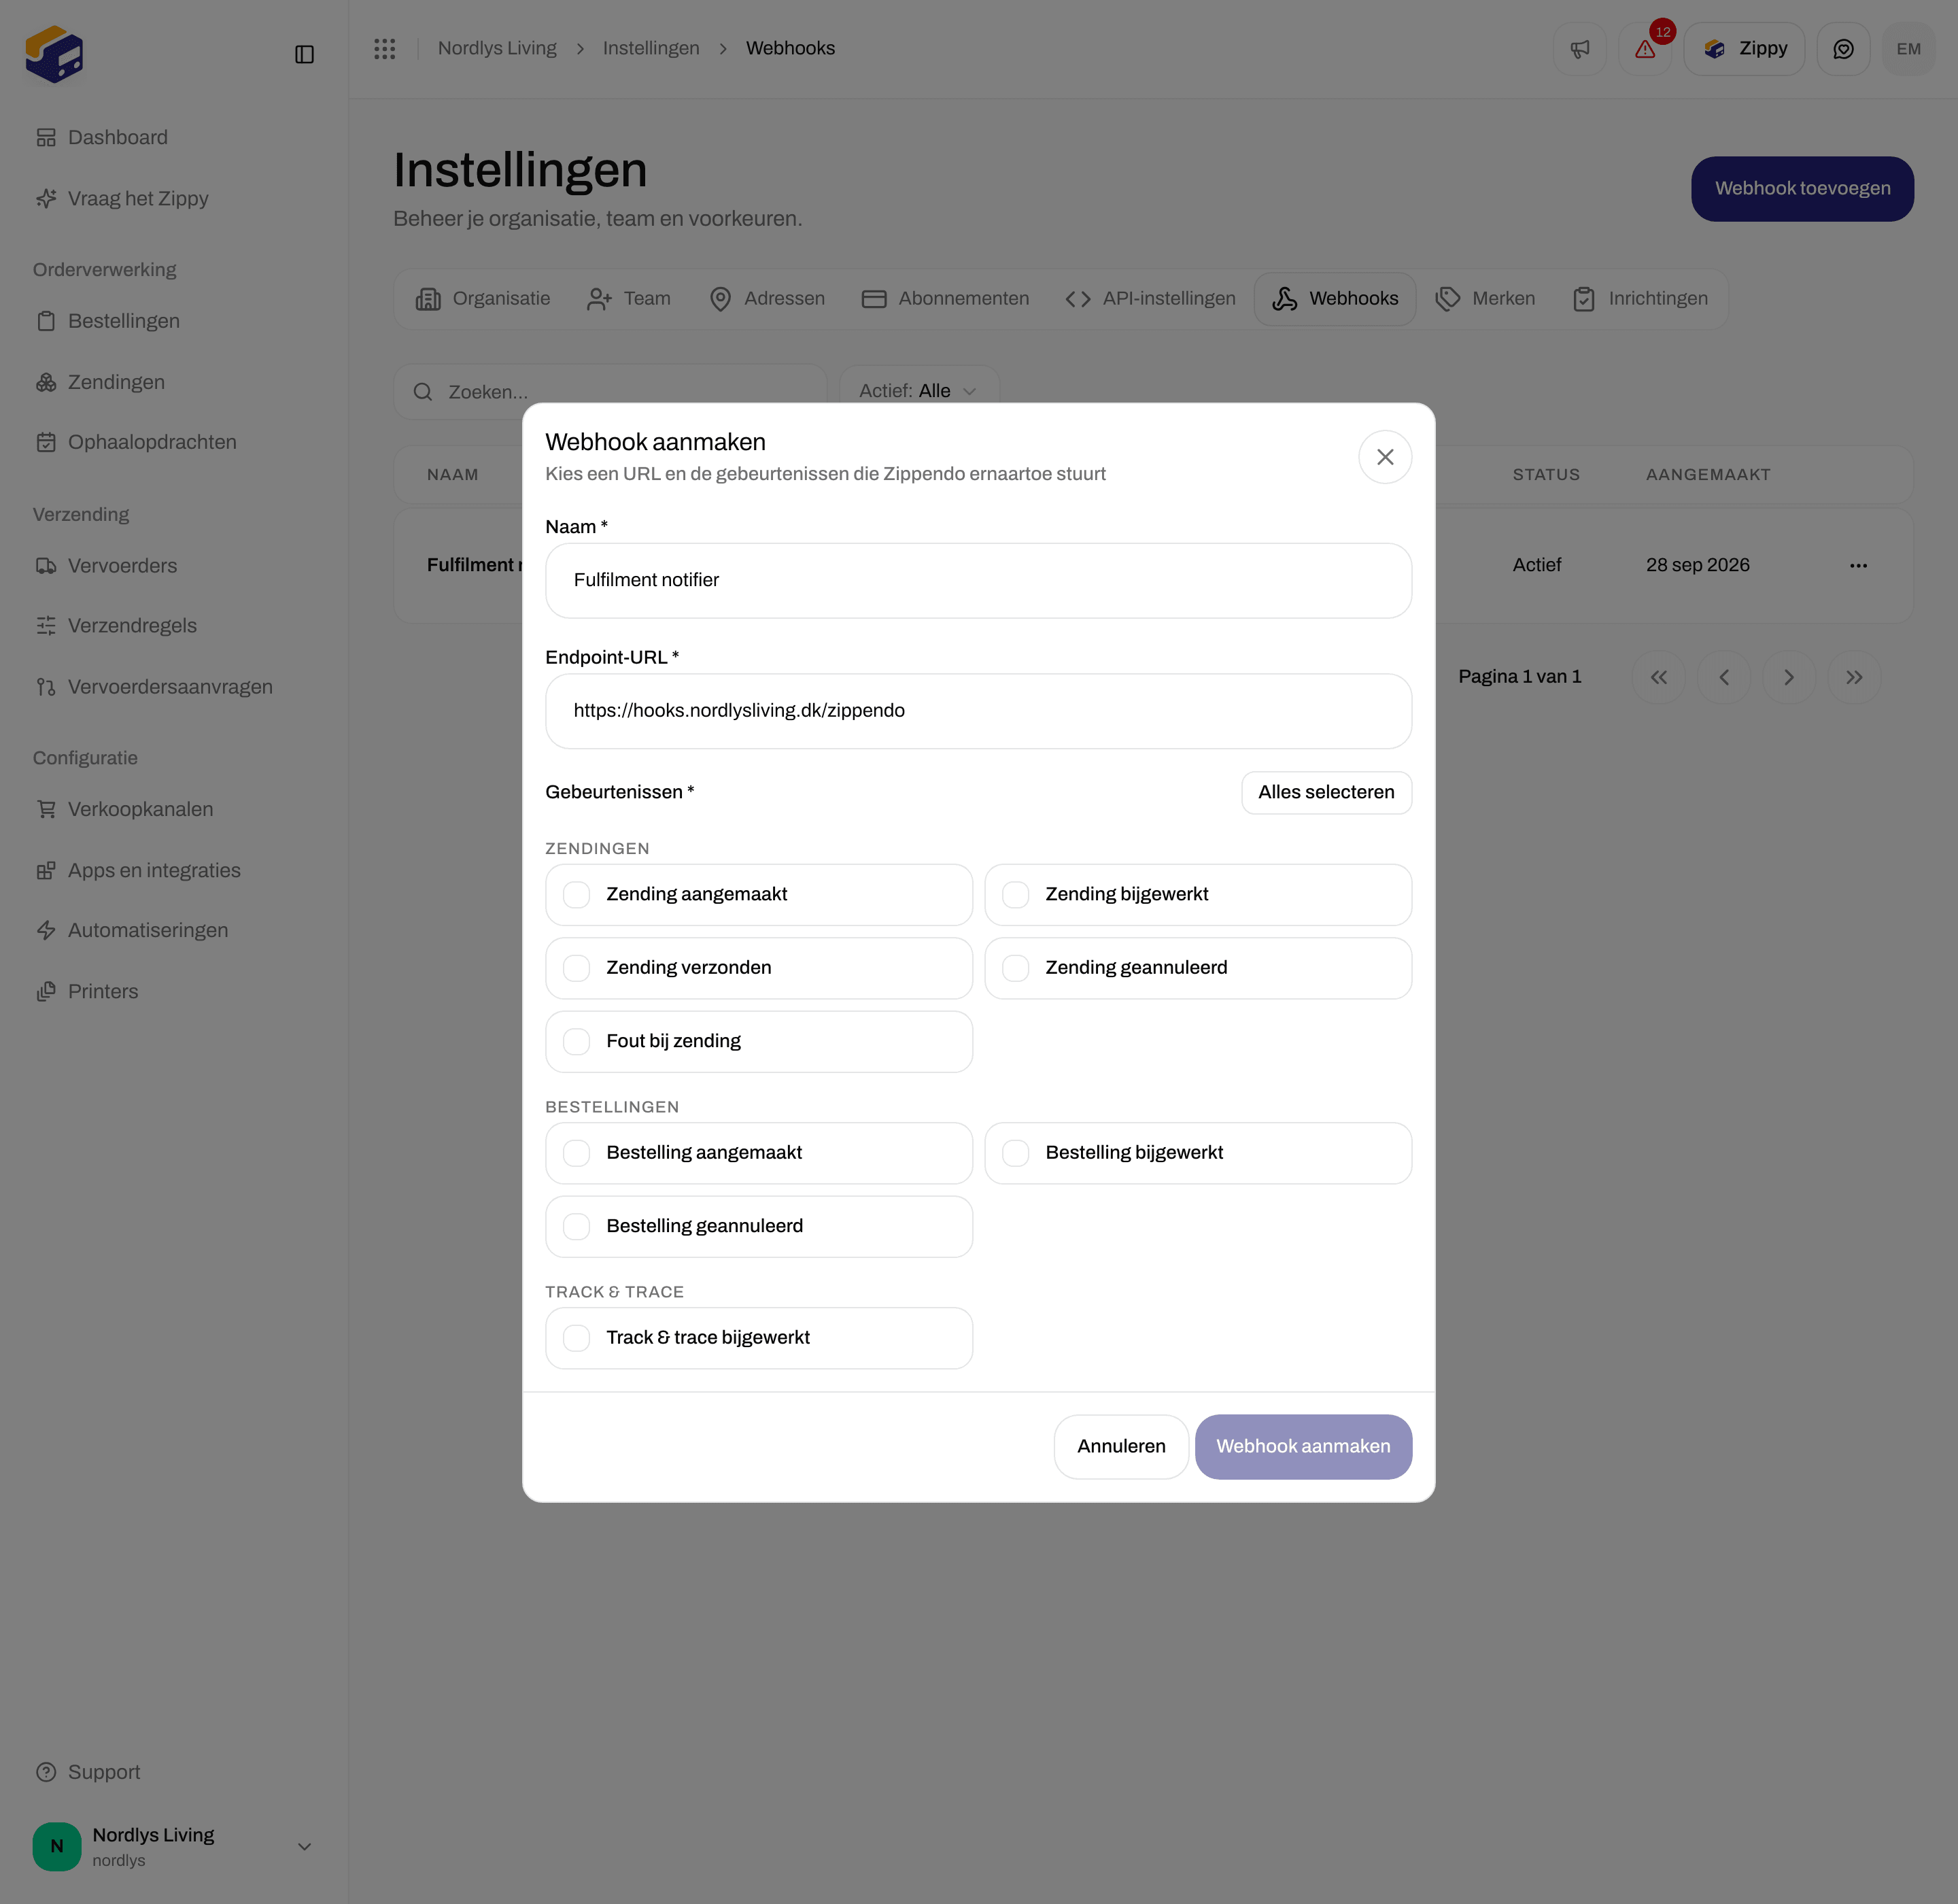Click the Automatiseringen lightning icon
Screen dimensions: 1958x1904
pyautogui.click(x=46, y=931)
